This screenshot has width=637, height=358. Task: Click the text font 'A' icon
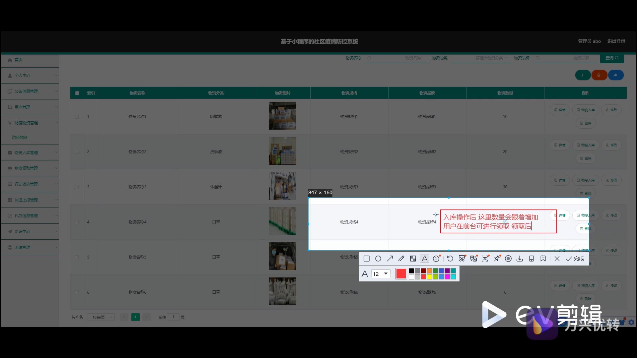365,274
